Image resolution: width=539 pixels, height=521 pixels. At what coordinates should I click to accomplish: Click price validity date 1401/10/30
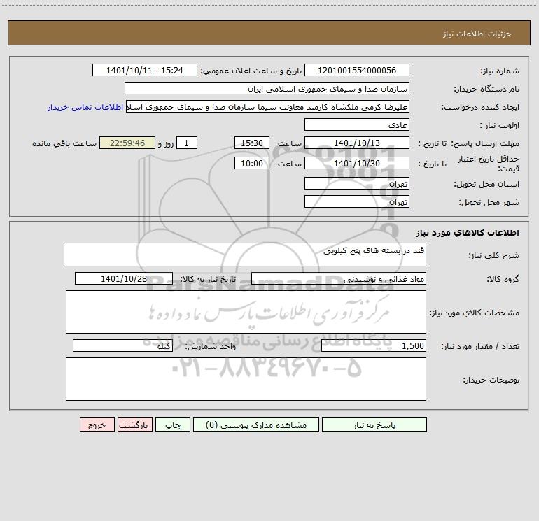click(x=357, y=163)
